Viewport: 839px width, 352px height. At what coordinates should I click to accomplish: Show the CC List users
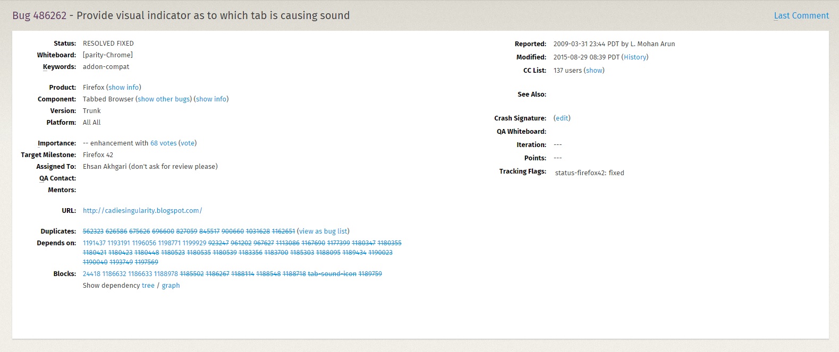(x=594, y=71)
